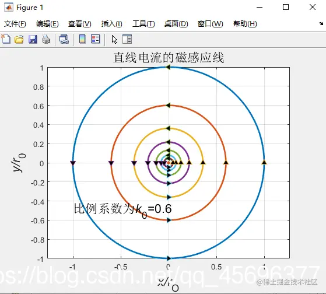Minimize the Figure 1 window

(260, 7)
